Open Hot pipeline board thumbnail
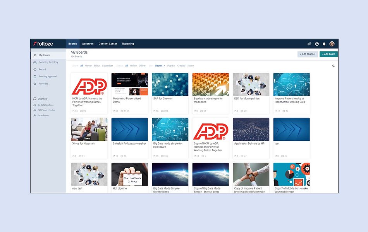This screenshot has height=232, width=368. click(x=129, y=174)
